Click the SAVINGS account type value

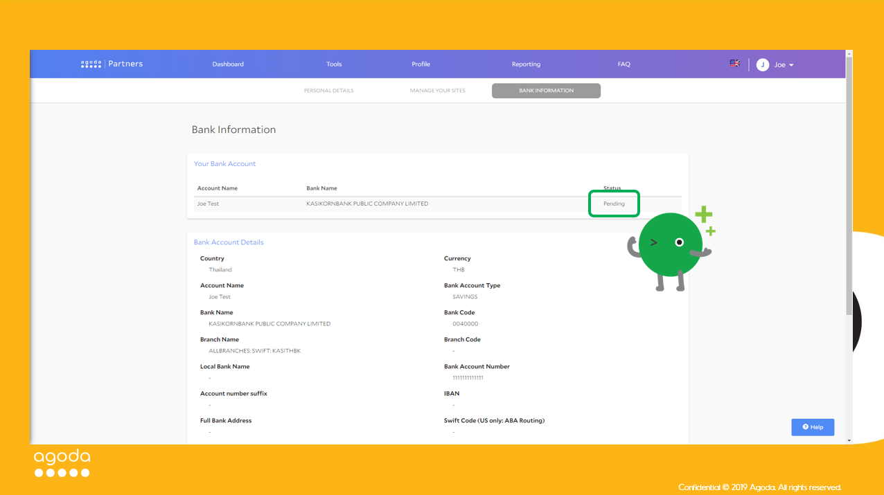pyautogui.click(x=465, y=297)
